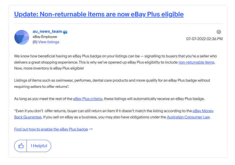
Task: Click the feedback score (0) beside View listings
Action: (35, 42)
